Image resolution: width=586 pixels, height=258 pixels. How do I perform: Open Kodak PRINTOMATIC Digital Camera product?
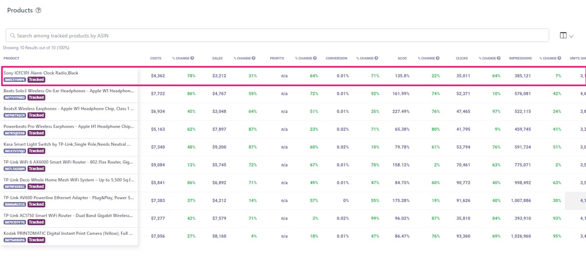(68, 234)
